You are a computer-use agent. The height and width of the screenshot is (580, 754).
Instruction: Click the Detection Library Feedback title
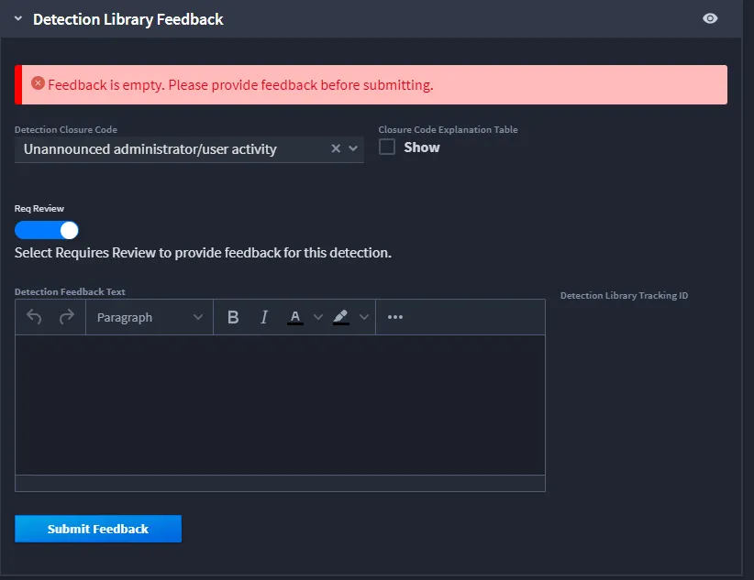[128, 19]
